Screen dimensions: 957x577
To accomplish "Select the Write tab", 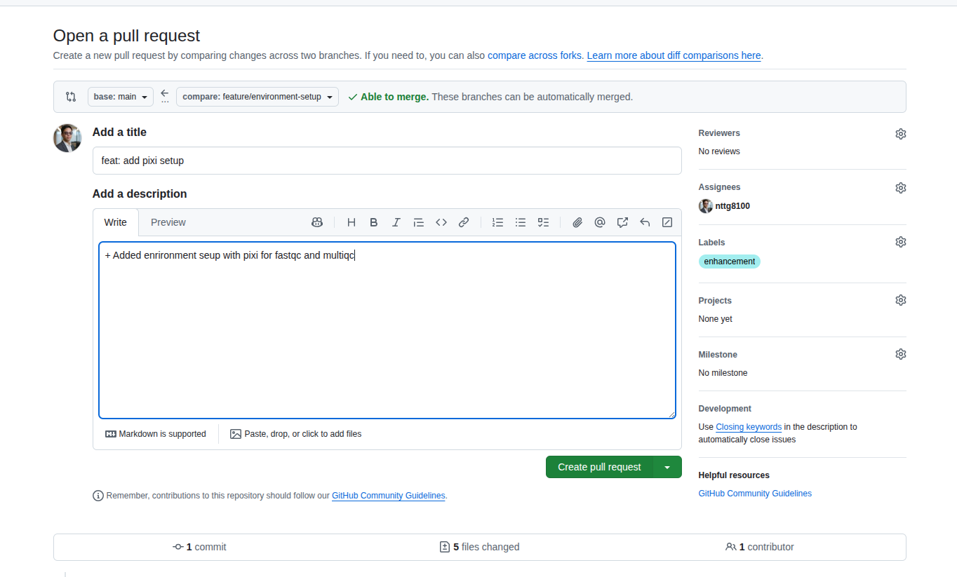I will (x=116, y=222).
